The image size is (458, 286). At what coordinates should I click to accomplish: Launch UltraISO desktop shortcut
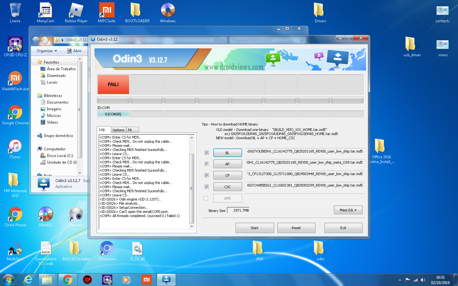pos(45,217)
